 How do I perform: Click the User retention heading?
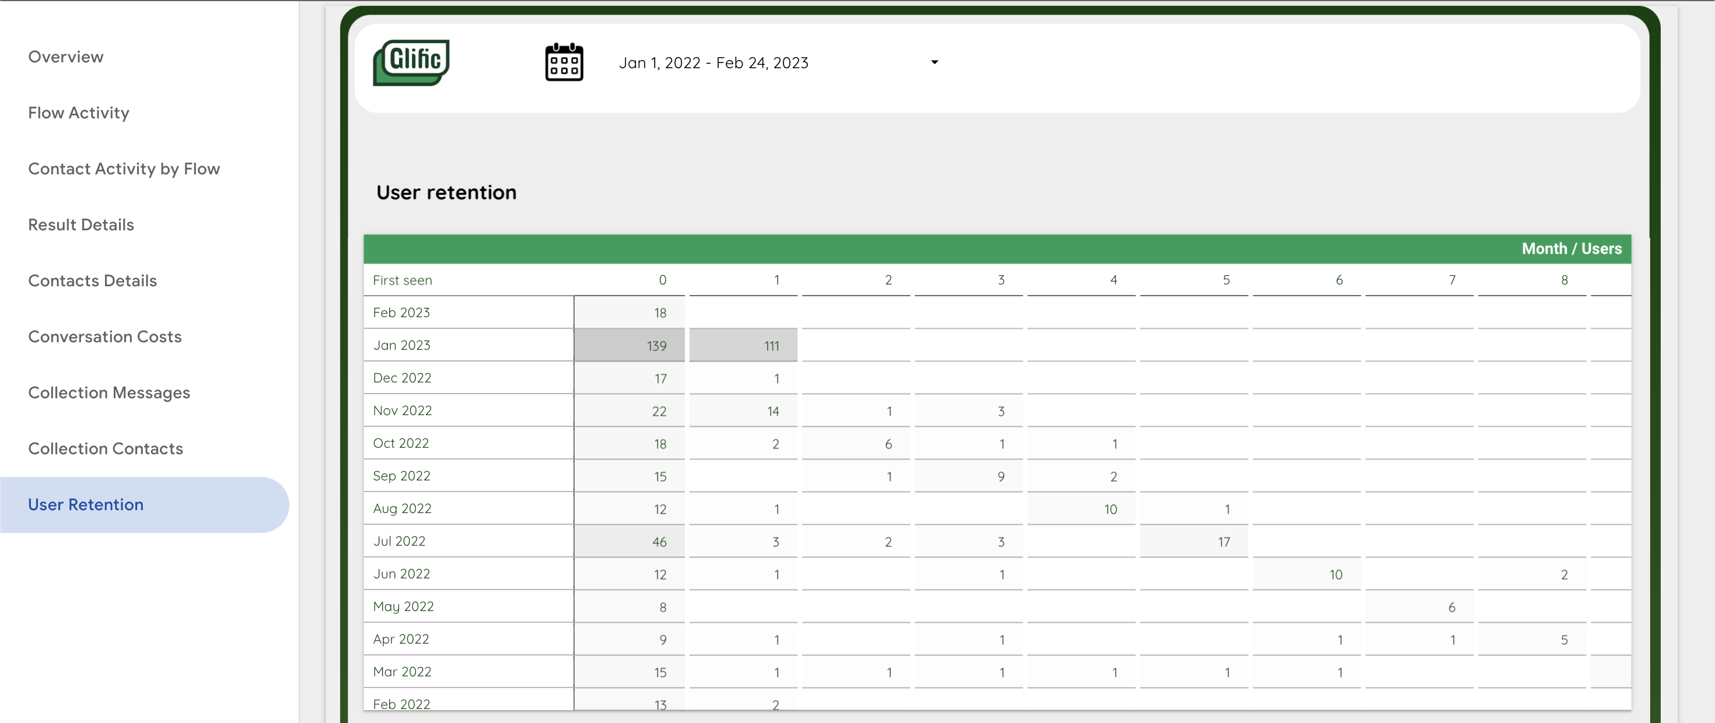(446, 192)
